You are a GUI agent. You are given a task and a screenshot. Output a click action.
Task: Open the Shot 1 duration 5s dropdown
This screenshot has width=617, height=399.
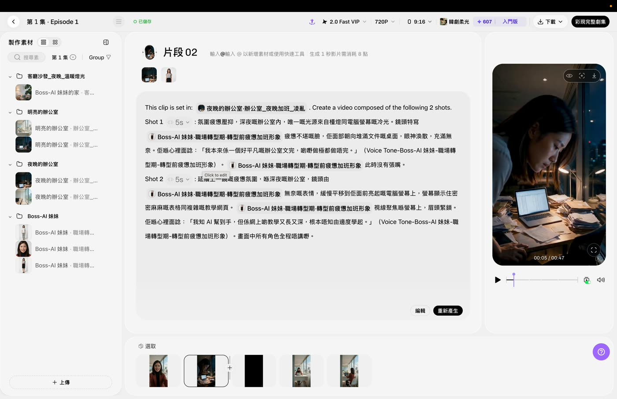(x=179, y=122)
